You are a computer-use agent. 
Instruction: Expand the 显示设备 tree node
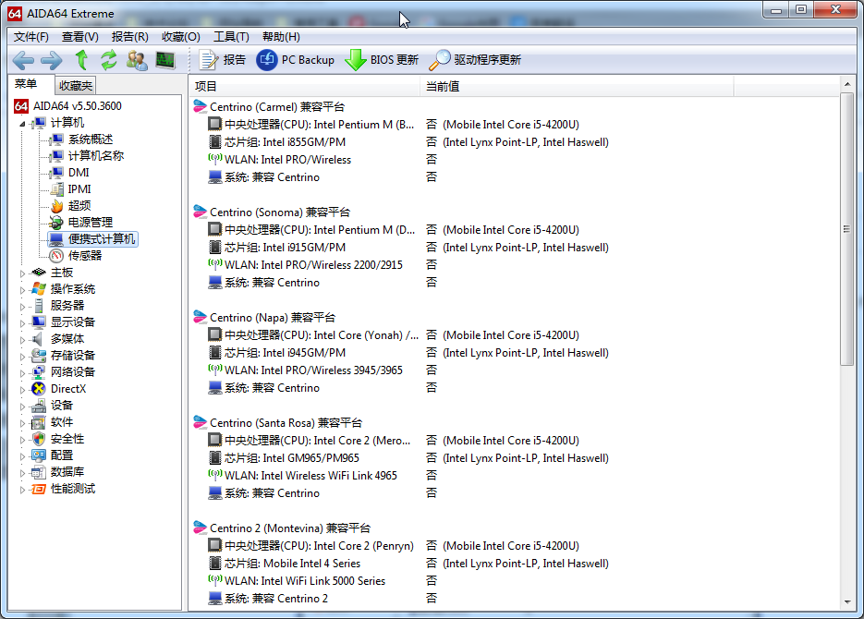click(x=22, y=323)
